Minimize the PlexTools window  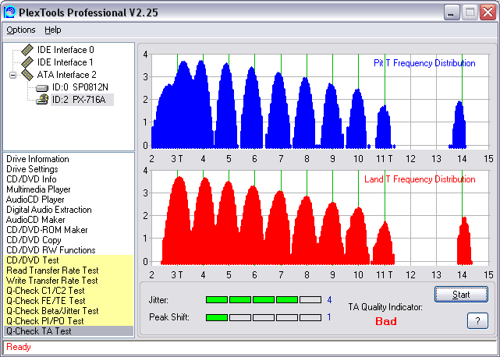452,12
